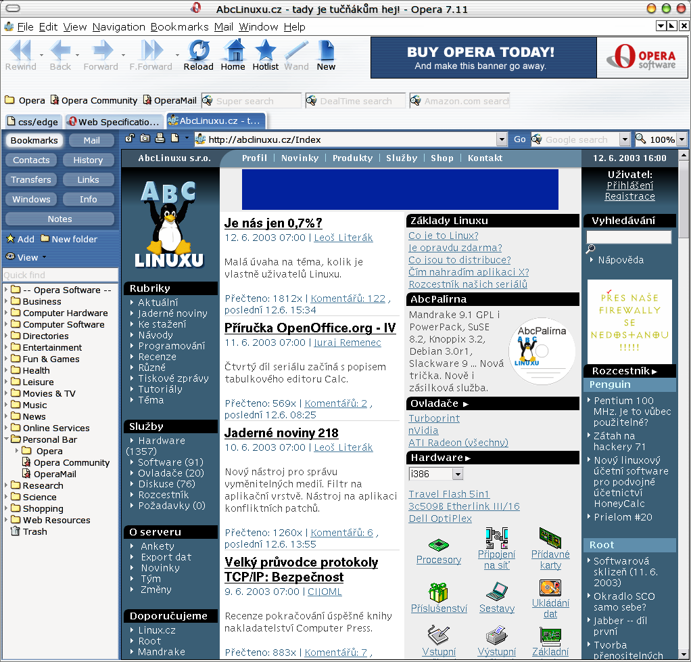Click the magnifier zoom icon beside 100%
The image size is (691, 662).
click(x=640, y=139)
